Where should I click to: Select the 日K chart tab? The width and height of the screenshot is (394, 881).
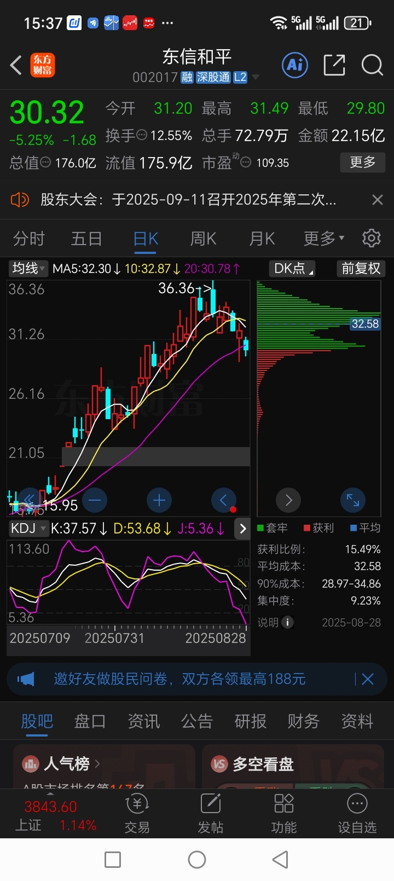tap(146, 239)
